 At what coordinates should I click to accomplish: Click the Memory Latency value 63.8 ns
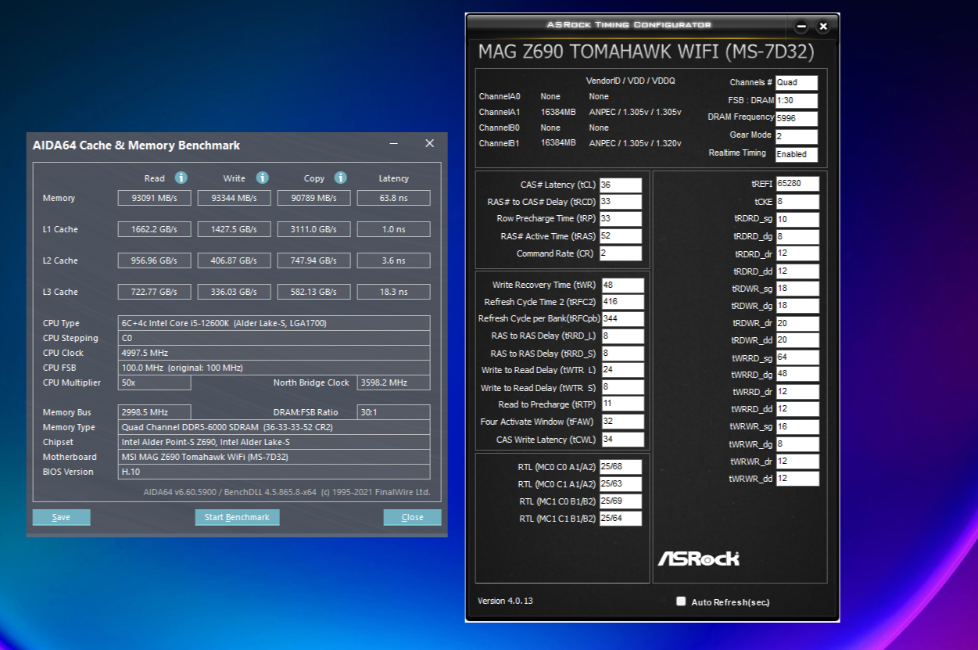tap(394, 198)
